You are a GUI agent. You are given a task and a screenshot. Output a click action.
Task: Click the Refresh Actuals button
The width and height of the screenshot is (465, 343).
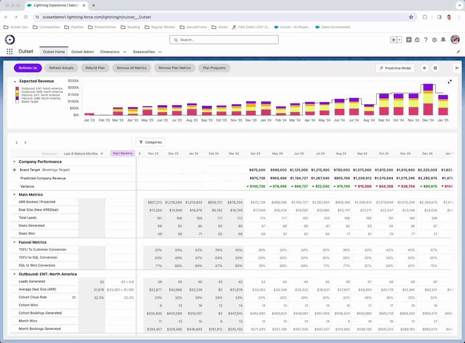pos(61,68)
